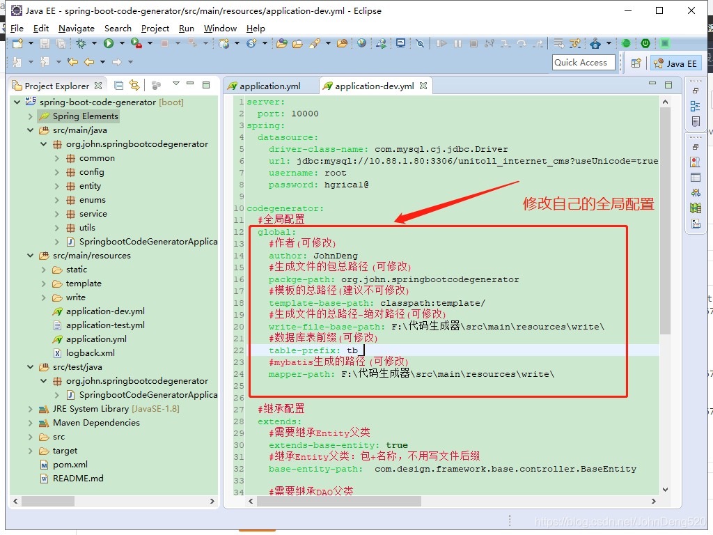Image resolution: width=713 pixels, height=535 pixels.
Task: Open the File menu
Action: tap(17, 28)
